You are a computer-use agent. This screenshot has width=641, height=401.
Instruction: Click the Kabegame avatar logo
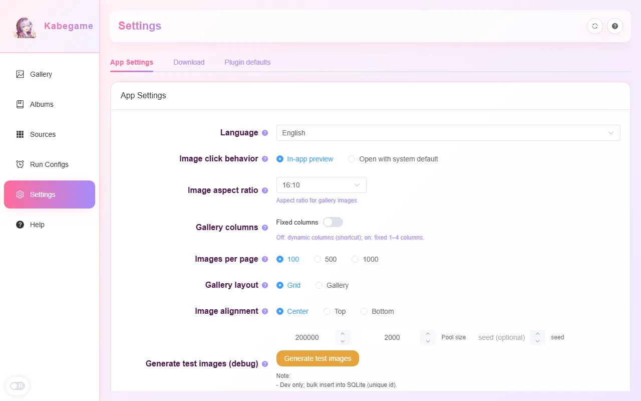25,28
